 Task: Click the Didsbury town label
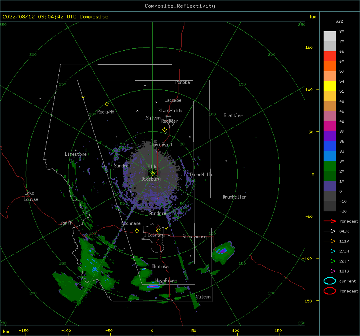151,179
